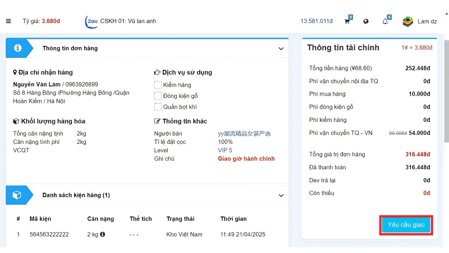Collapse the Thông tin đơn hàng section
This screenshot has width=449, height=253.
281,48
